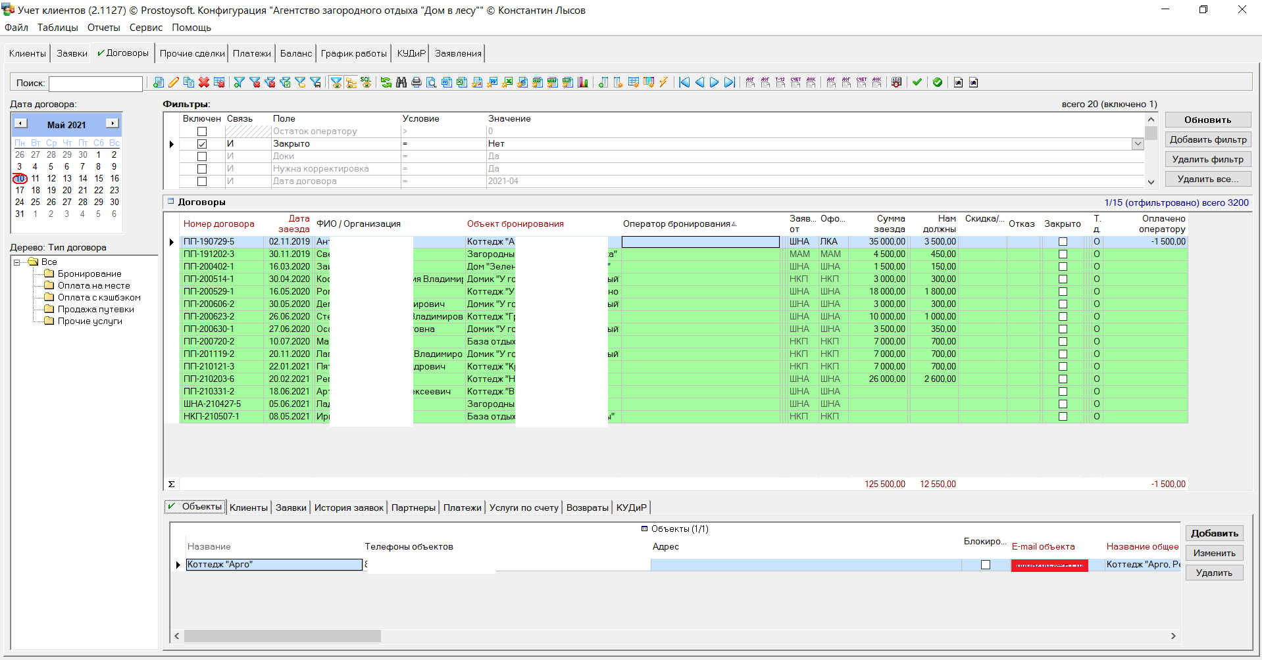The image size is (1262, 660).
Task: Go to next month in calendar
Action: pyautogui.click(x=113, y=124)
